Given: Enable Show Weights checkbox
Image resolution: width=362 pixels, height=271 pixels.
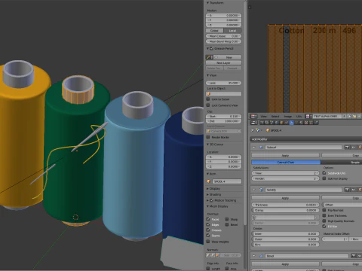Looking at the screenshot, I should (208, 242).
